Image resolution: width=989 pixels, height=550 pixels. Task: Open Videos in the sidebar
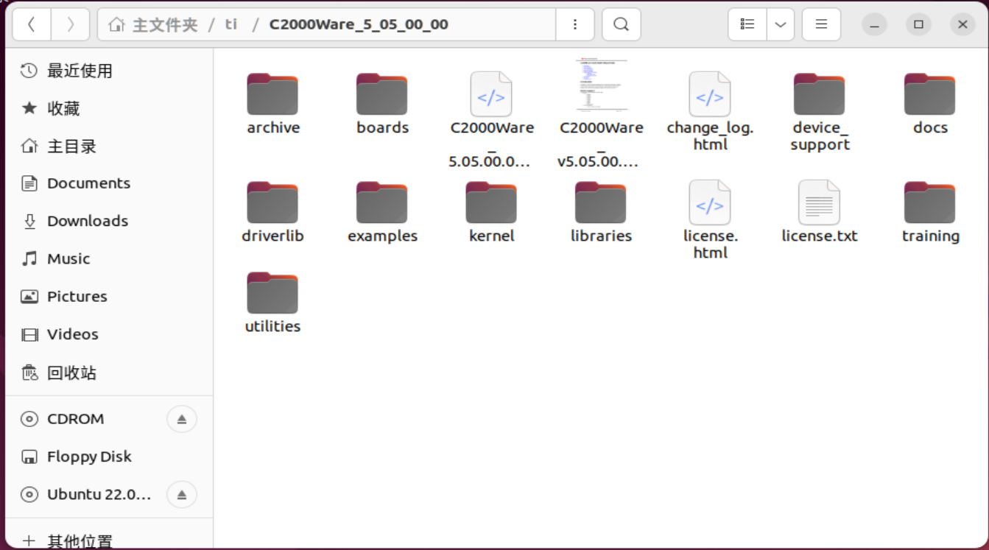tap(109, 334)
